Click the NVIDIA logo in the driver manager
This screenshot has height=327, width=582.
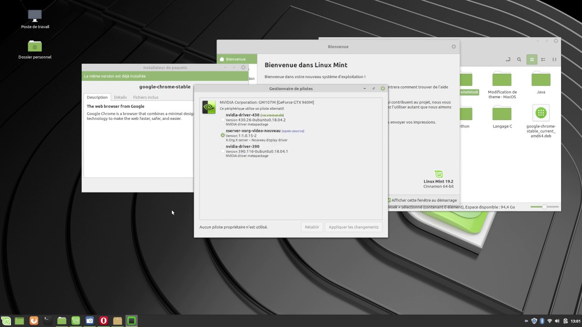click(209, 107)
